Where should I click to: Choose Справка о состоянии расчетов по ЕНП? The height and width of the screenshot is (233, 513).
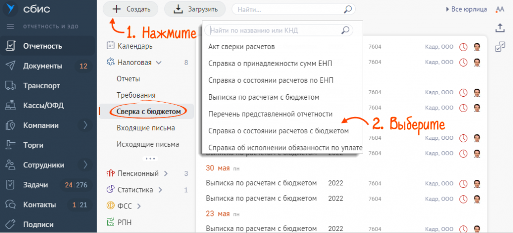click(x=271, y=80)
